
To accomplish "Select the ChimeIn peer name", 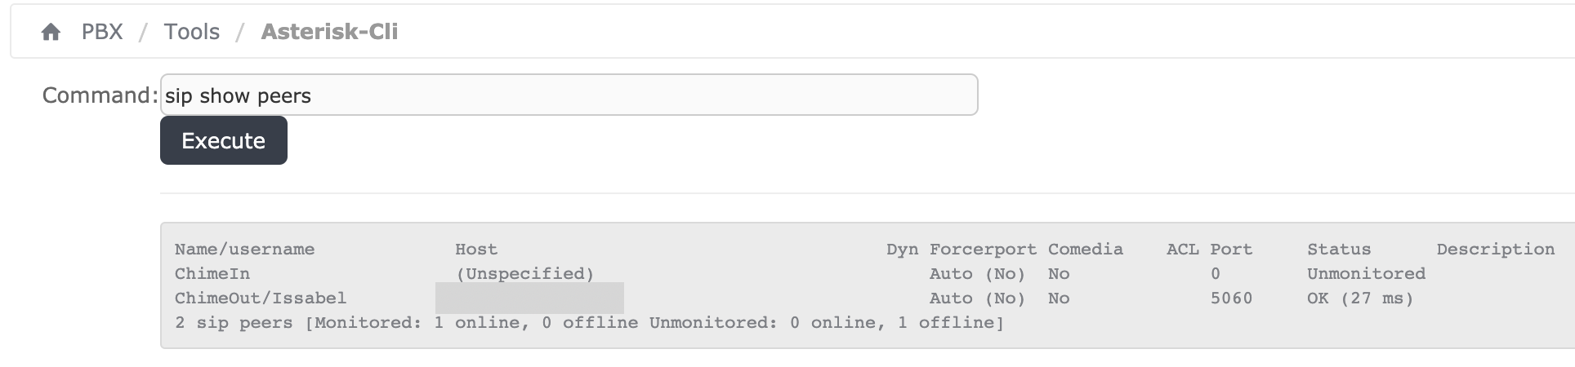I will click(x=212, y=274).
